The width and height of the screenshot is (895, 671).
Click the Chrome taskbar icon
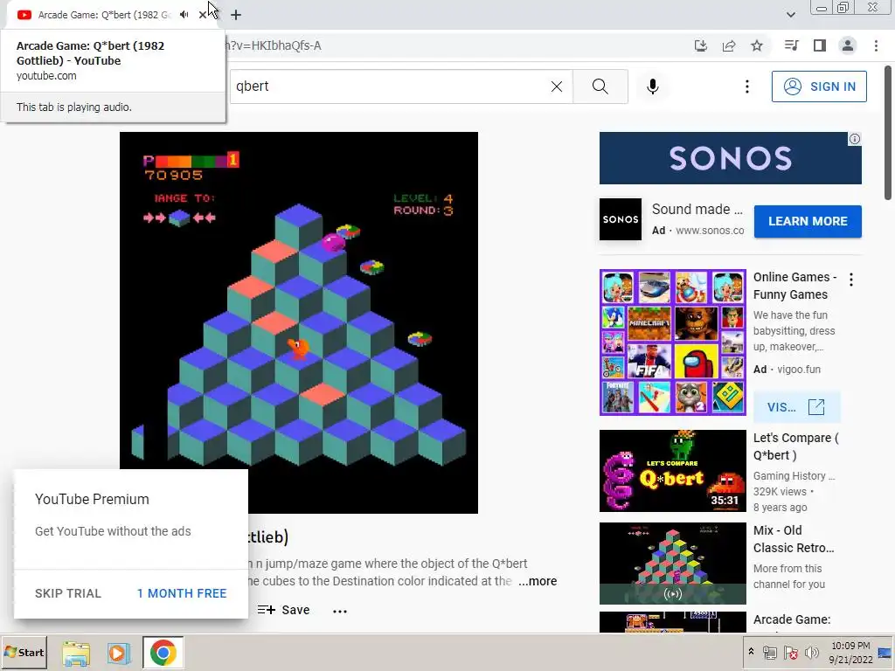coord(163,653)
